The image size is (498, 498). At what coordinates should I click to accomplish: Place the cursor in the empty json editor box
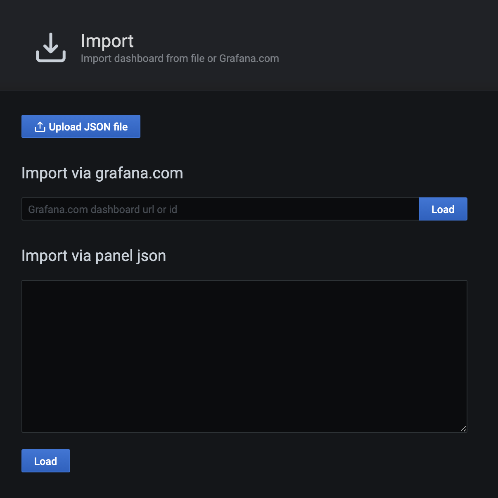coord(244,356)
